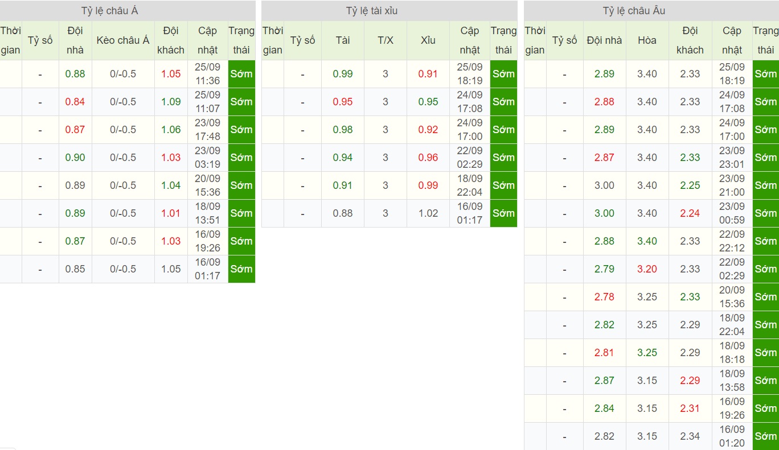Click the "Tài" column header
779x450 pixels.
pyautogui.click(x=343, y=40)
